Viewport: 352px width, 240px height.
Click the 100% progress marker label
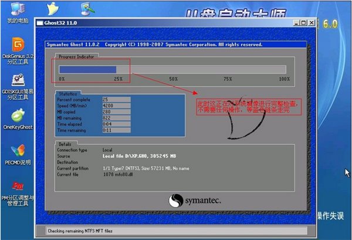pyautogui.click(x=284, y=79)
